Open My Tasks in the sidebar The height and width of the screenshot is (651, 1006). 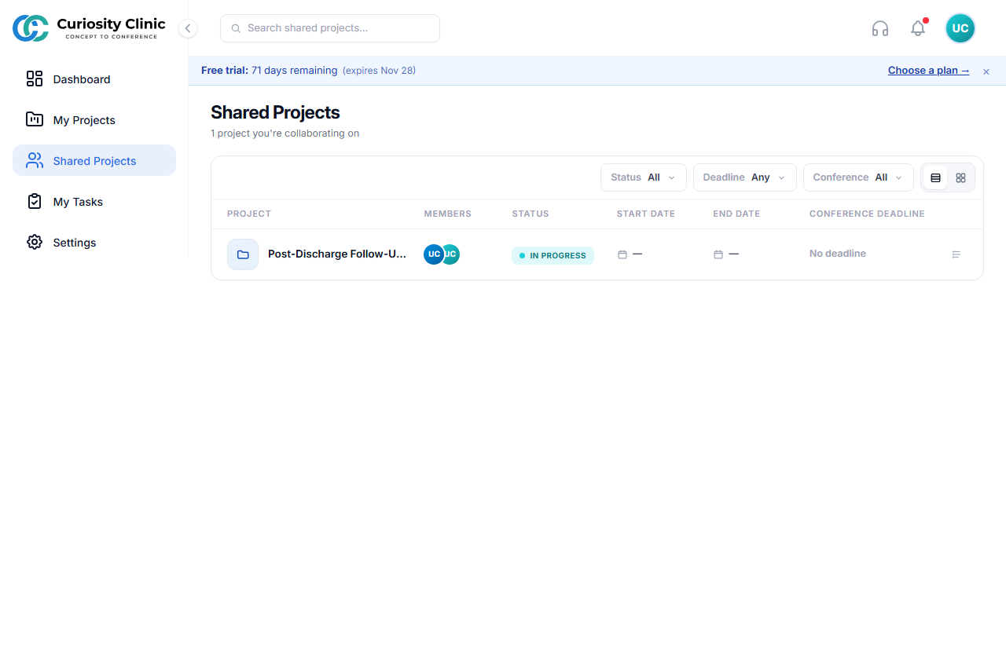(94, 201)
